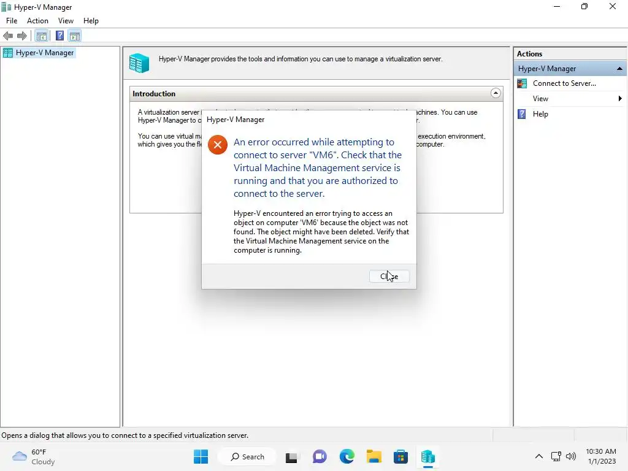
Task: Toggle Show/Hide Action Pane toolbar icon
Action: pos(75,36)
